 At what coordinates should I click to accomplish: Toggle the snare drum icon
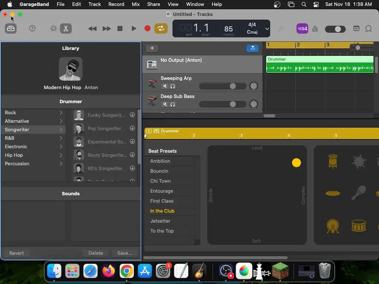[359, 226]
